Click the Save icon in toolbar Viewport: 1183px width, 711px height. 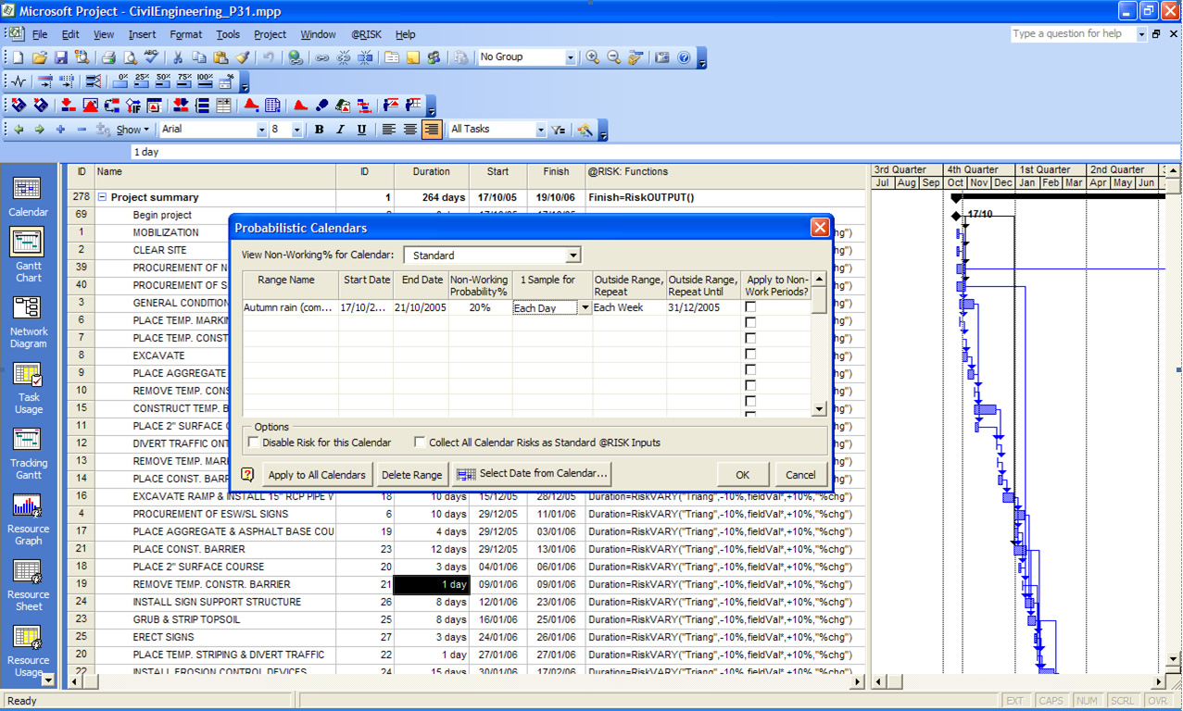click(x=61, y=57)
